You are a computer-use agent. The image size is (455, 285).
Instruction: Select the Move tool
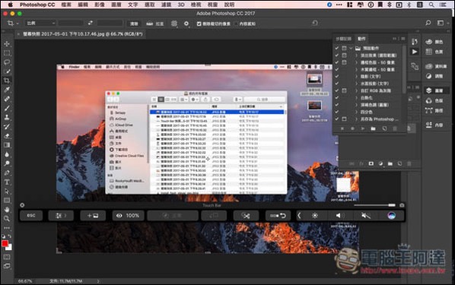coord(7,44)
